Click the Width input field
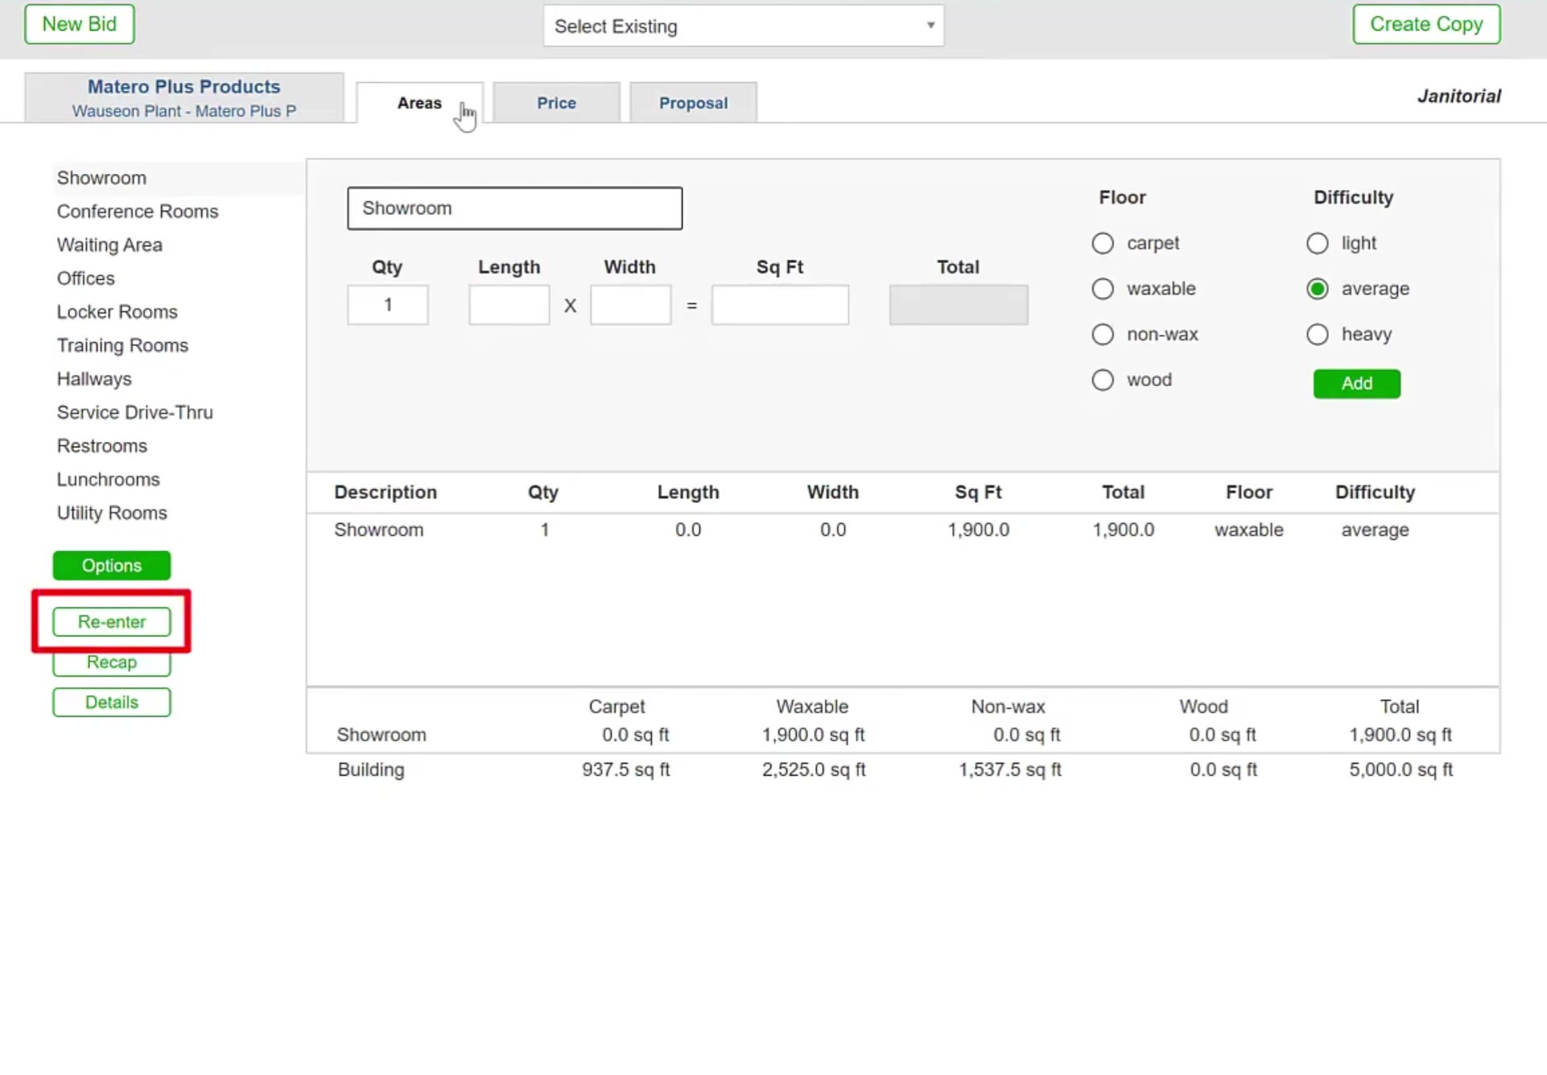 (x=631, y=305)
